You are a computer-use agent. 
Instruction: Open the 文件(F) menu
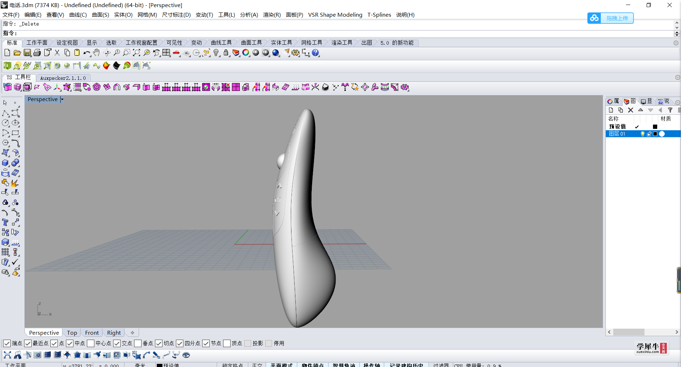(11, 15)
